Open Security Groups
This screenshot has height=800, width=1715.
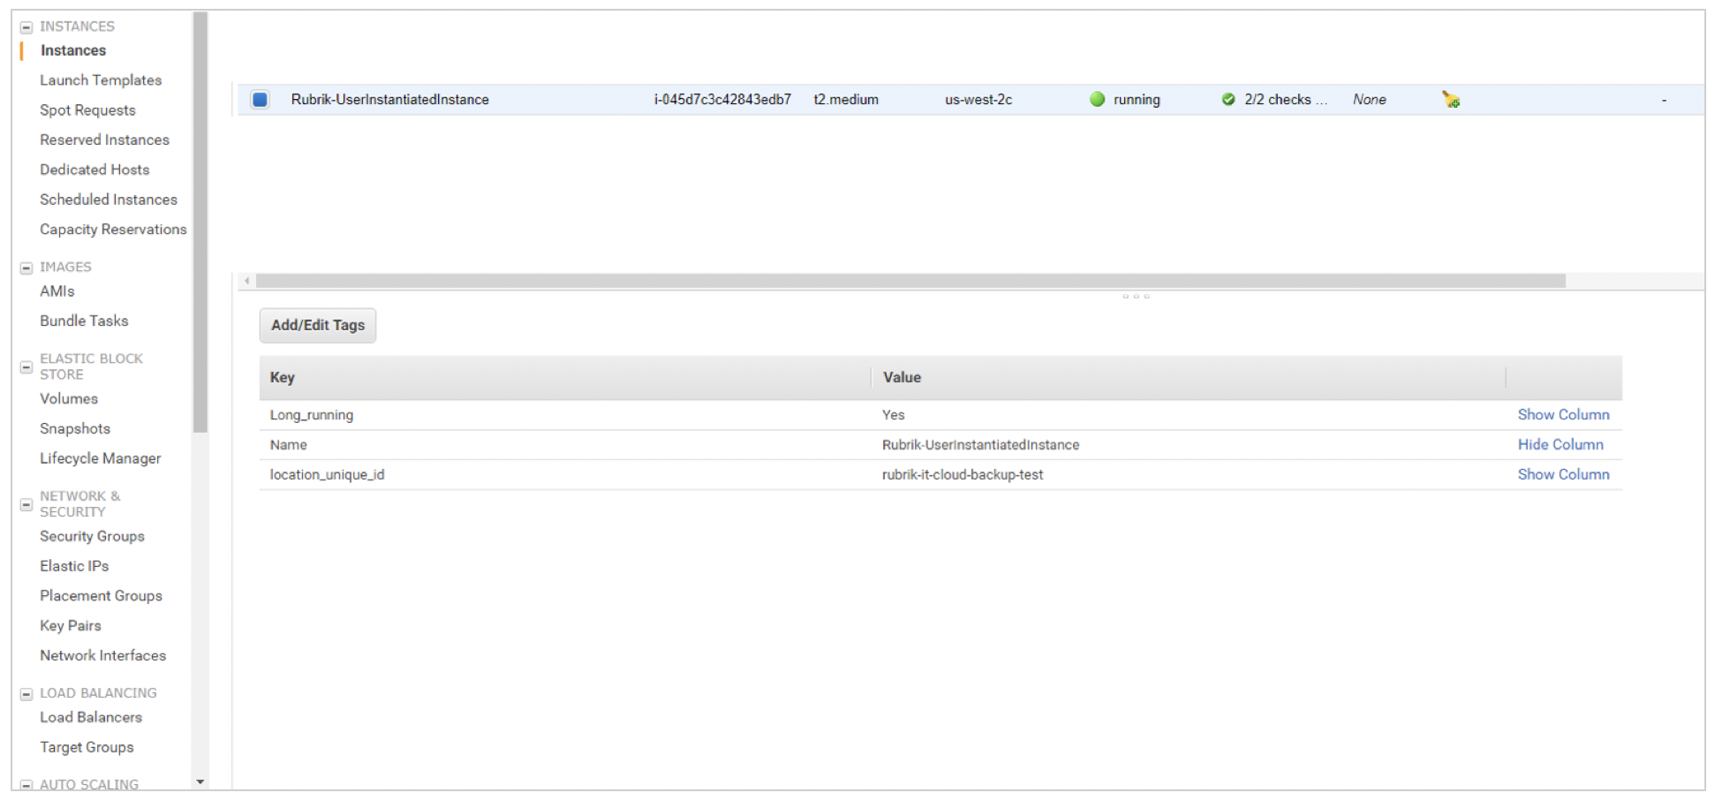tap(92, 537)
